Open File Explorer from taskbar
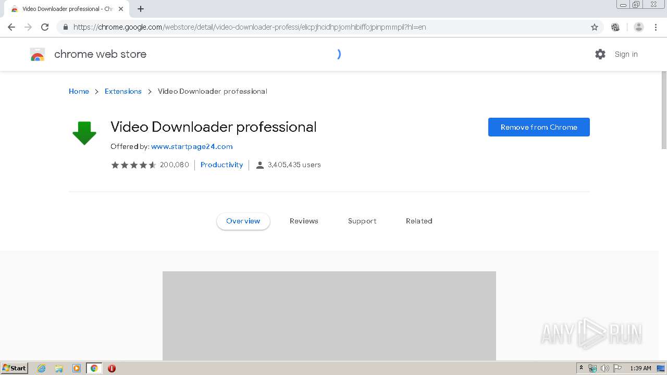 pyautogui.click(x=59, y=368)
